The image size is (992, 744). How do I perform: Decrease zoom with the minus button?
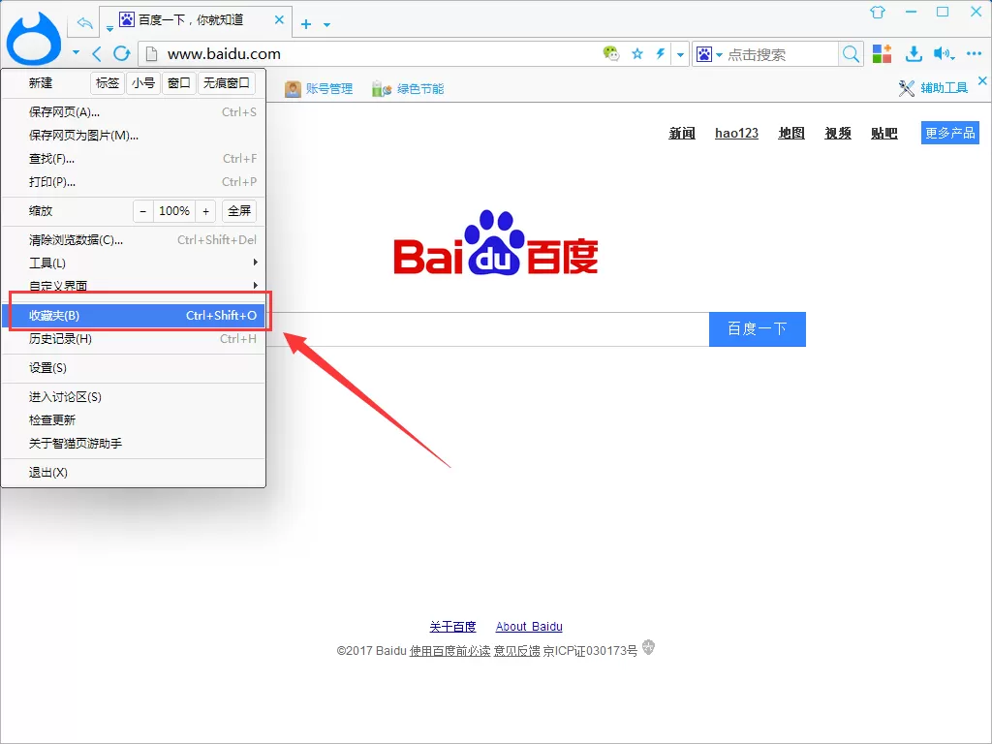[x=143, y=211]
